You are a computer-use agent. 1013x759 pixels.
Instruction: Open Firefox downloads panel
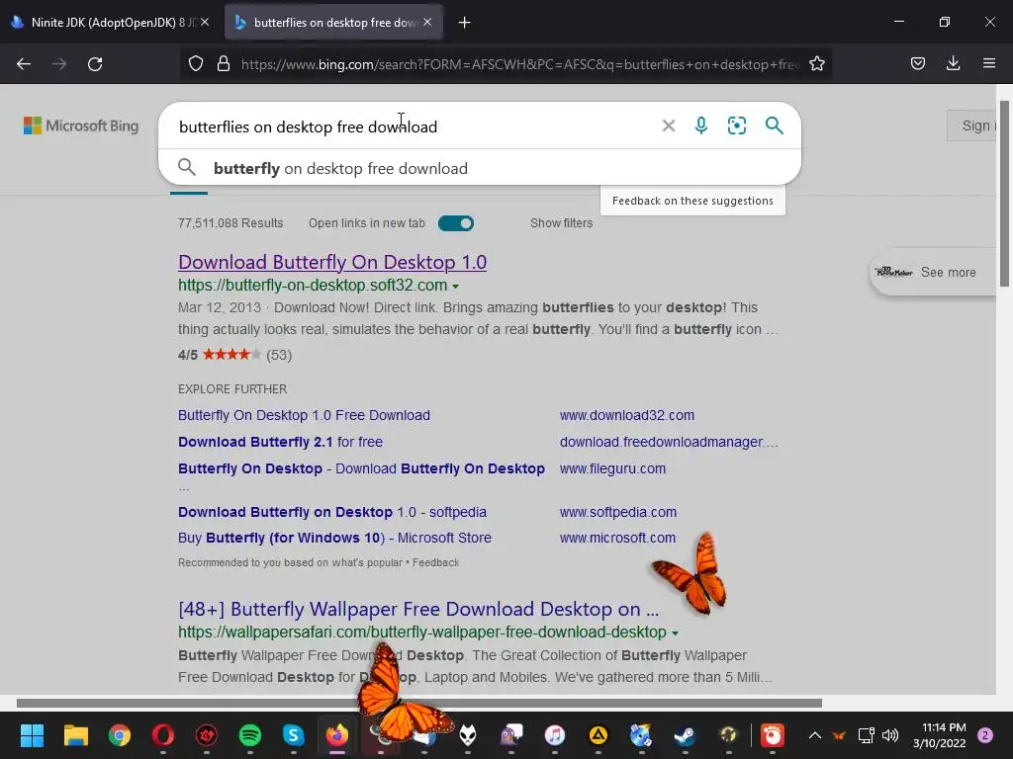(x=953, y=63)
